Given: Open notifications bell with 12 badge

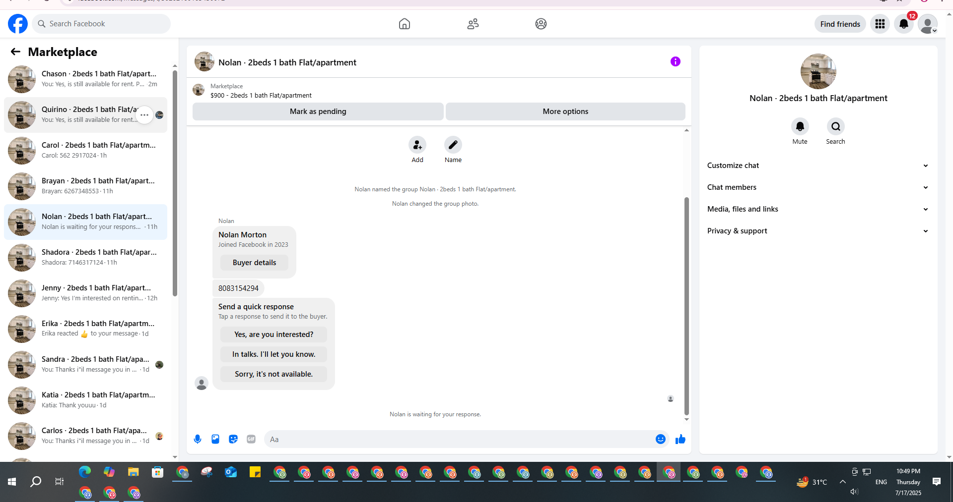Looking at the screenshot, I should pyautogui.click(x=904, y=24).
